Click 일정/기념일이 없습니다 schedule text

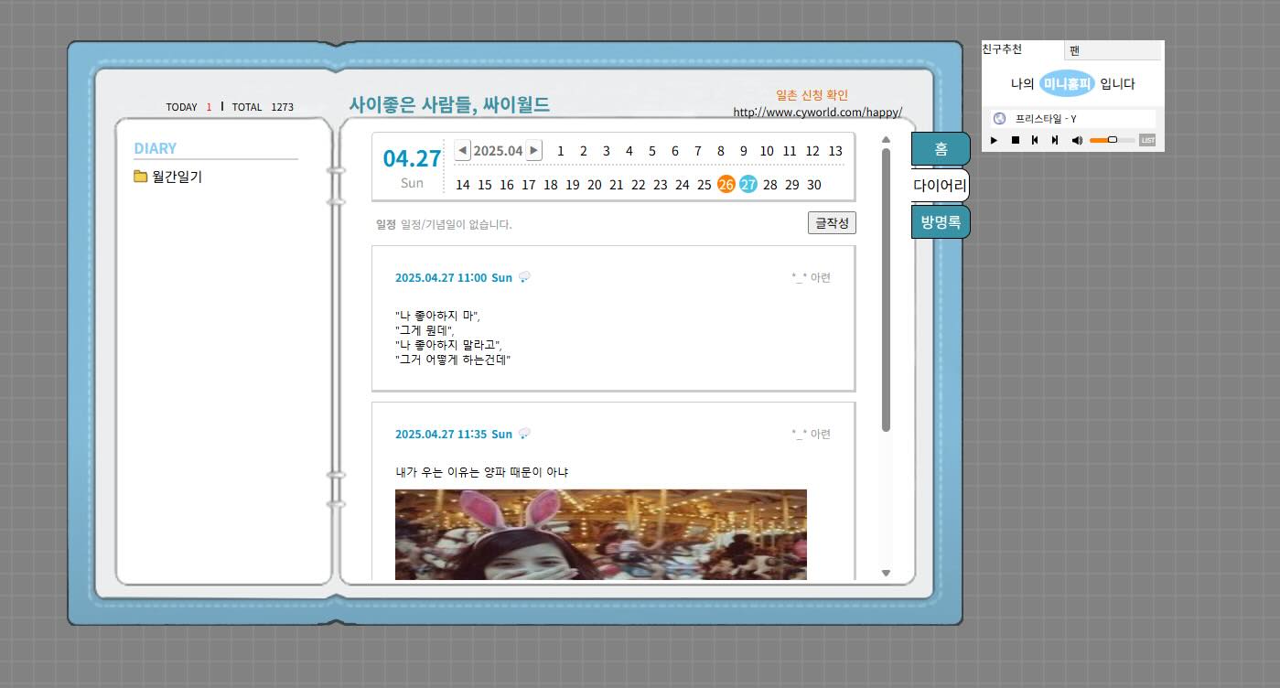tap(457, 225)
